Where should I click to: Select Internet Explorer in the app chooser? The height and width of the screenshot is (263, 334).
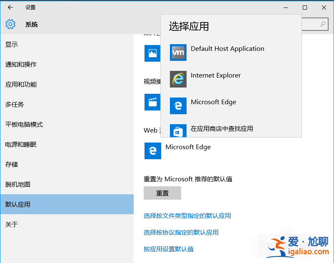tap(215, 75)
